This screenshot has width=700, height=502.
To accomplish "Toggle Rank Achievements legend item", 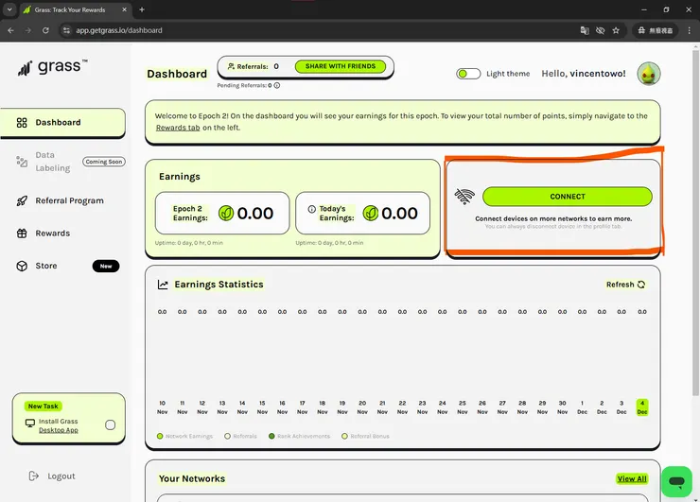I will pos(299,437).
